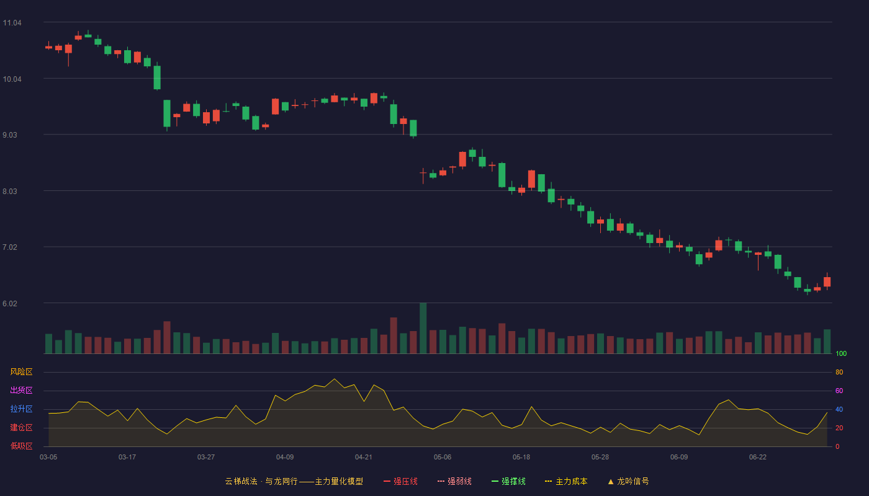Toggle the 强弱线 legend series

click(x=454, y=481)
